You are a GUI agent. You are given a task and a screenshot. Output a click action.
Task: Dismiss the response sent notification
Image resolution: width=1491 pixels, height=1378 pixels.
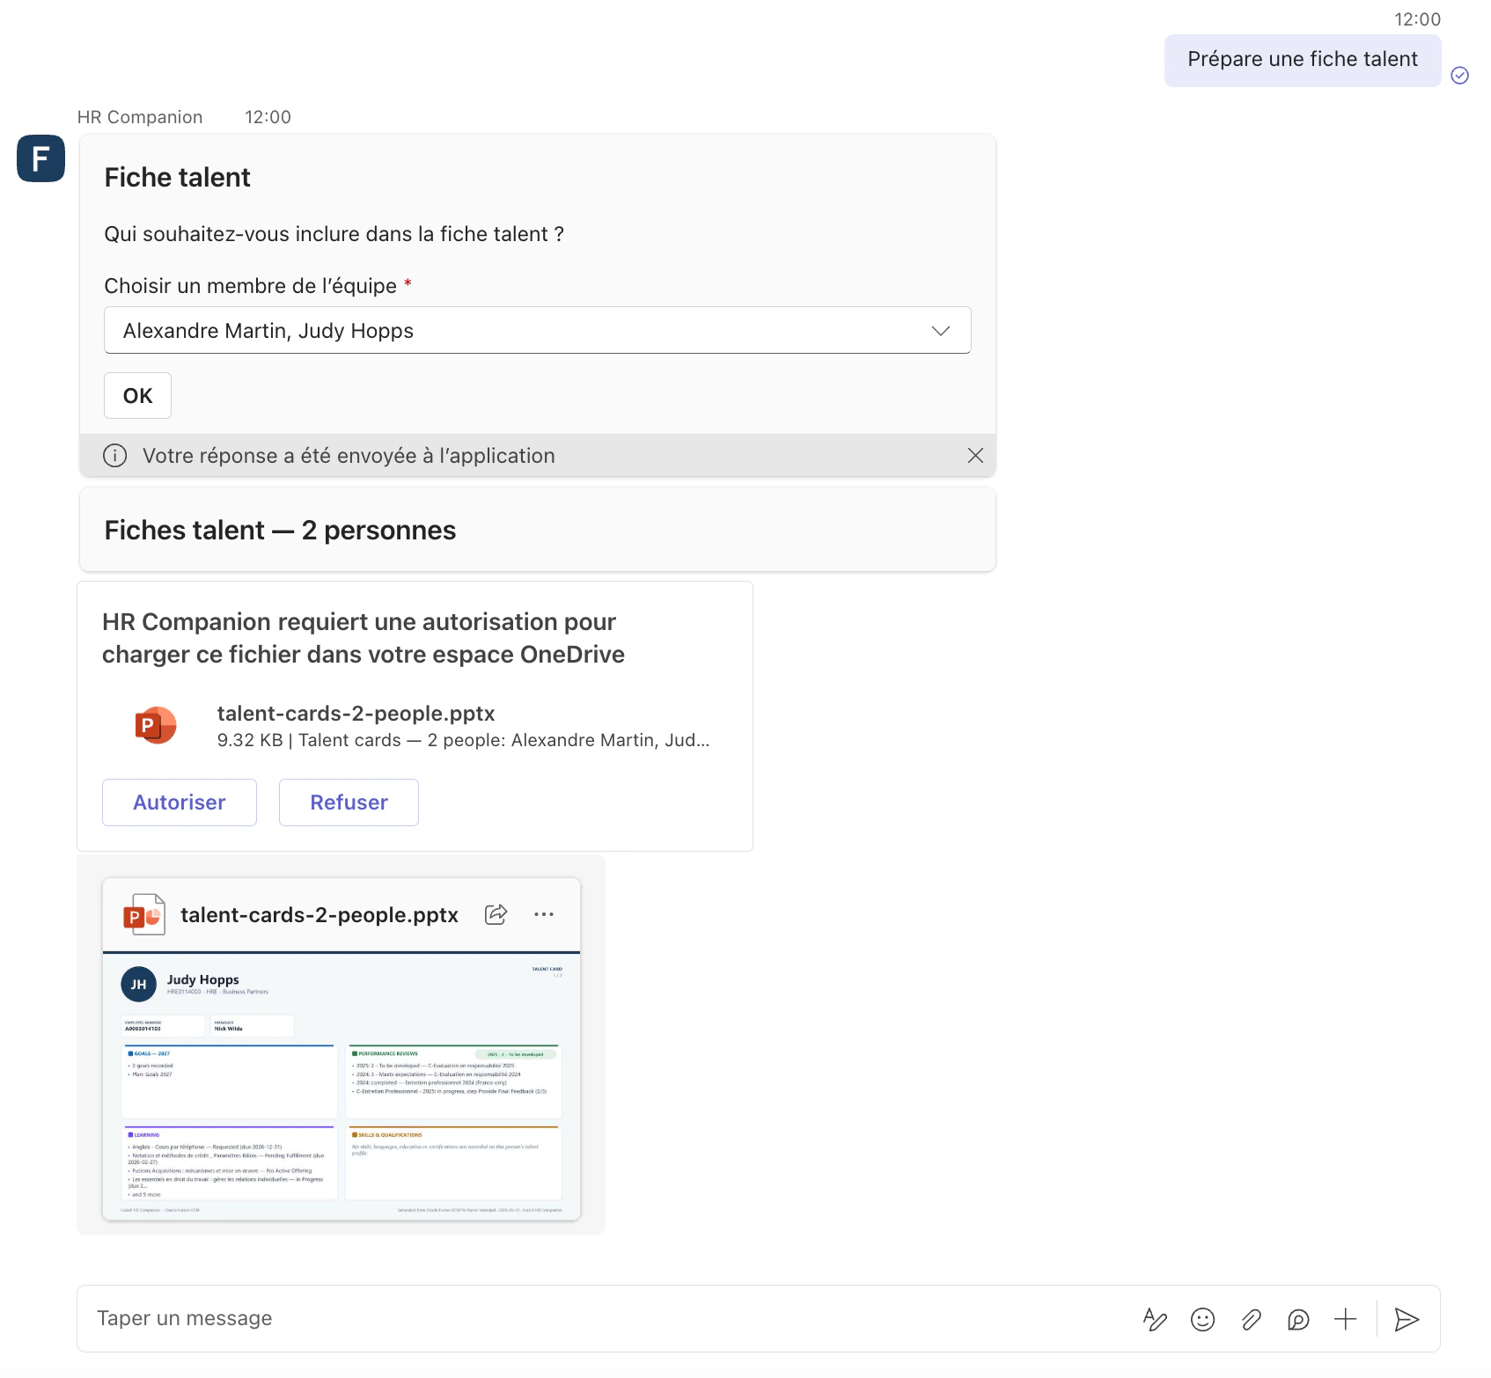[x=975, y=455]
